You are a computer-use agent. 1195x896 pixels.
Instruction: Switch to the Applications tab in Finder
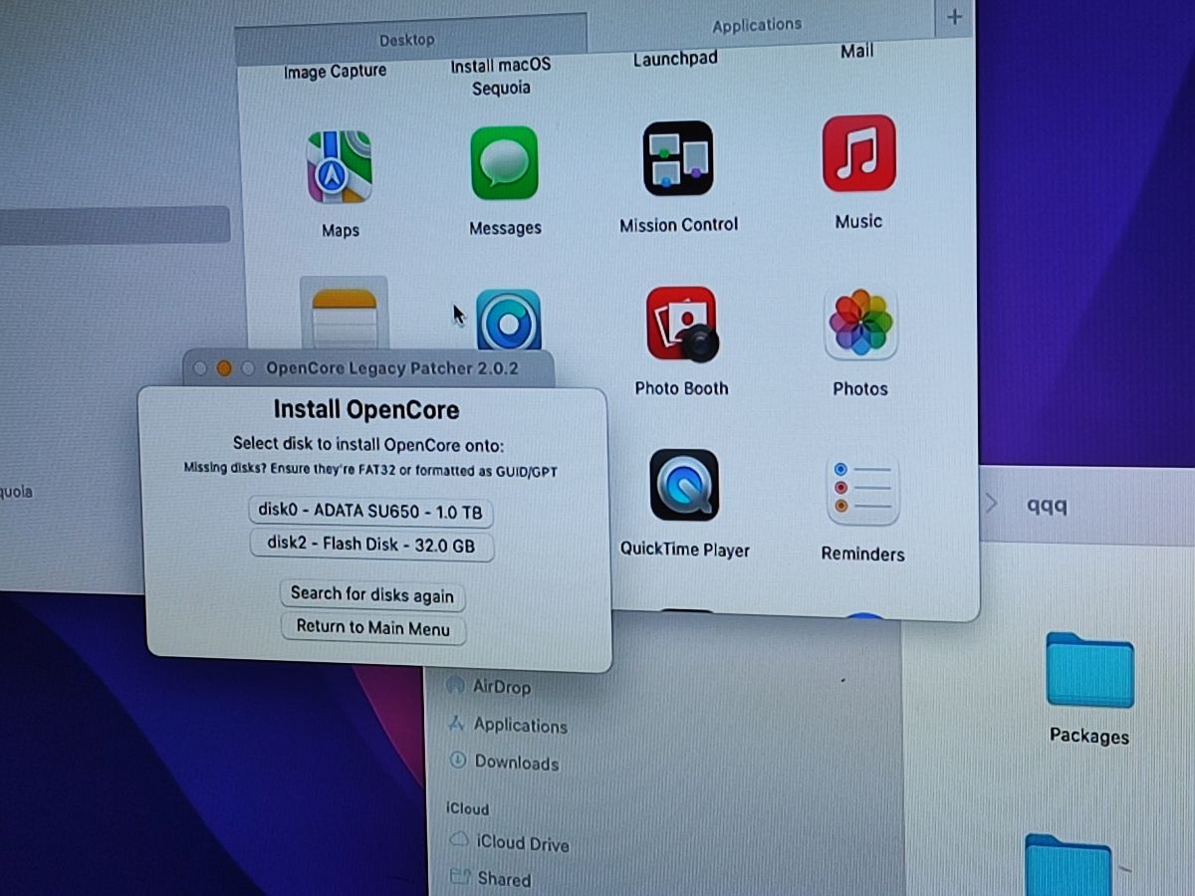click(757, 25)
